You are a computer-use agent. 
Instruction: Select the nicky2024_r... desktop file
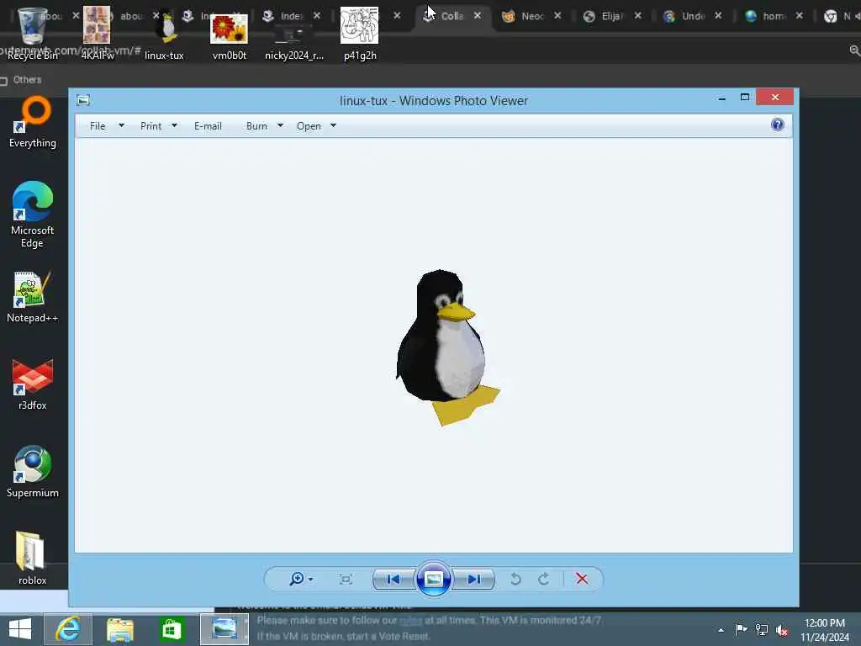coord(294,41)
